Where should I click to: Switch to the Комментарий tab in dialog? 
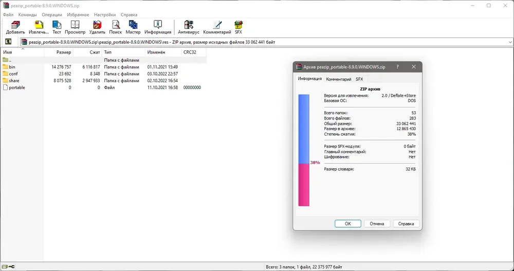339,79
